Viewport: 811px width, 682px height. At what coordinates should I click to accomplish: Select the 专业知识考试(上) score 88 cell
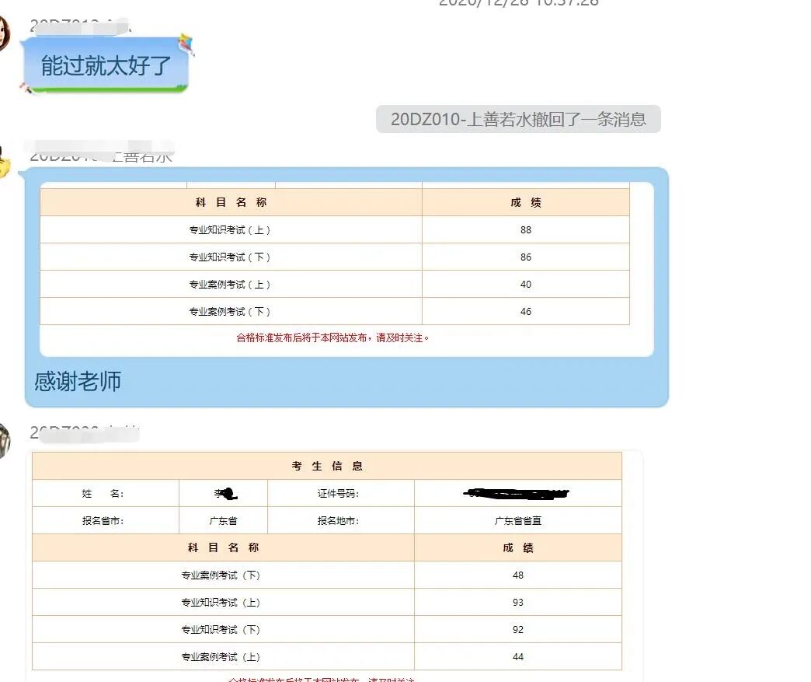pyautogui.click(x=525, y=229)
